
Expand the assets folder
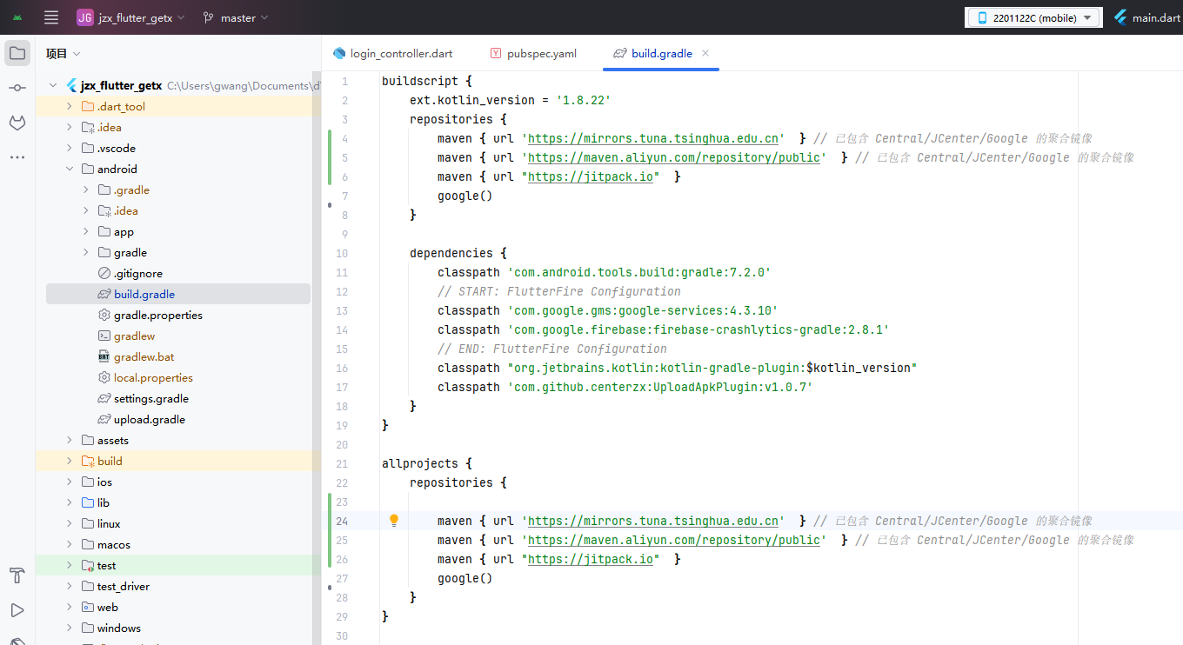point(70,440)
